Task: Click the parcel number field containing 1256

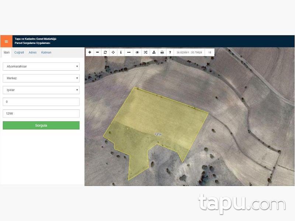Action: click(x=41, y=113)
